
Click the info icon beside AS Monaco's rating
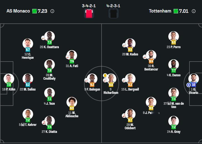click(x=52, y=11)
